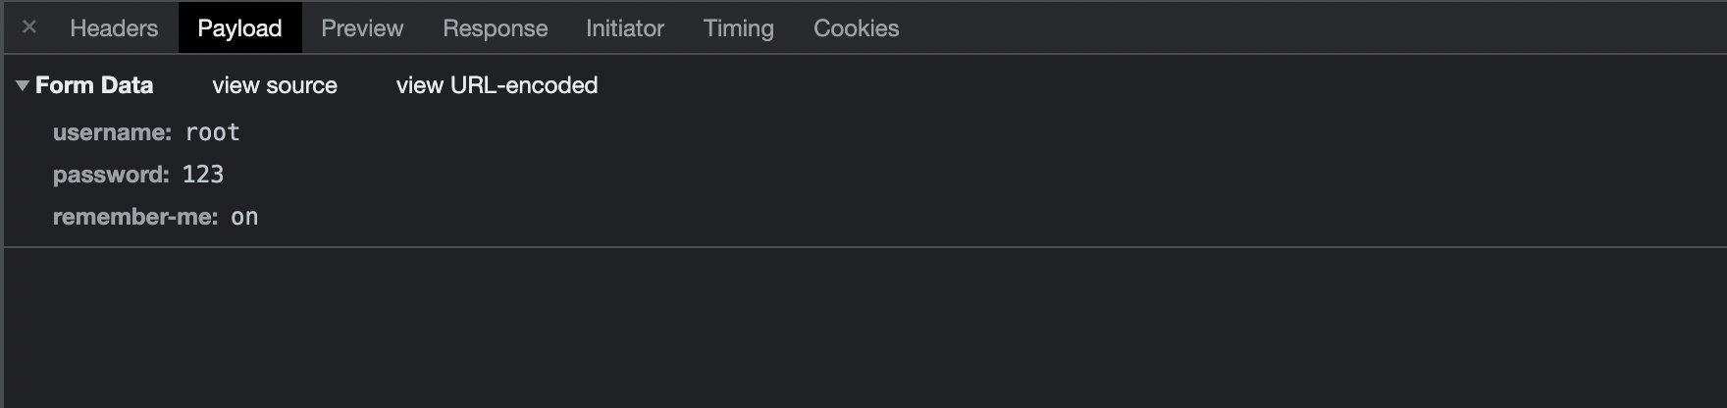Switch to the Headers tab
The height and width of the screenshot is (408, 1727).
(x=114, y=28)
